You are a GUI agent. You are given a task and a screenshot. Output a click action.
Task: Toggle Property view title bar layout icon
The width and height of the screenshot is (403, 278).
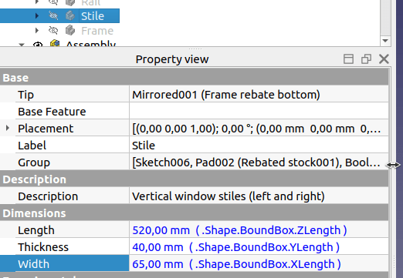[348, 59]
